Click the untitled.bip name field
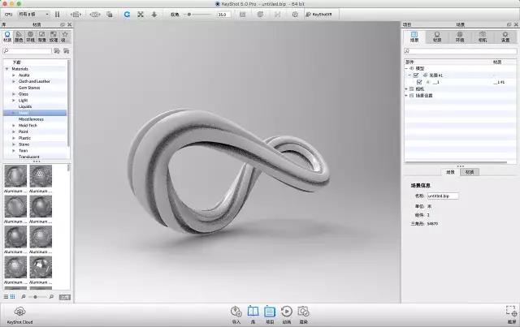 pos(443,196)
